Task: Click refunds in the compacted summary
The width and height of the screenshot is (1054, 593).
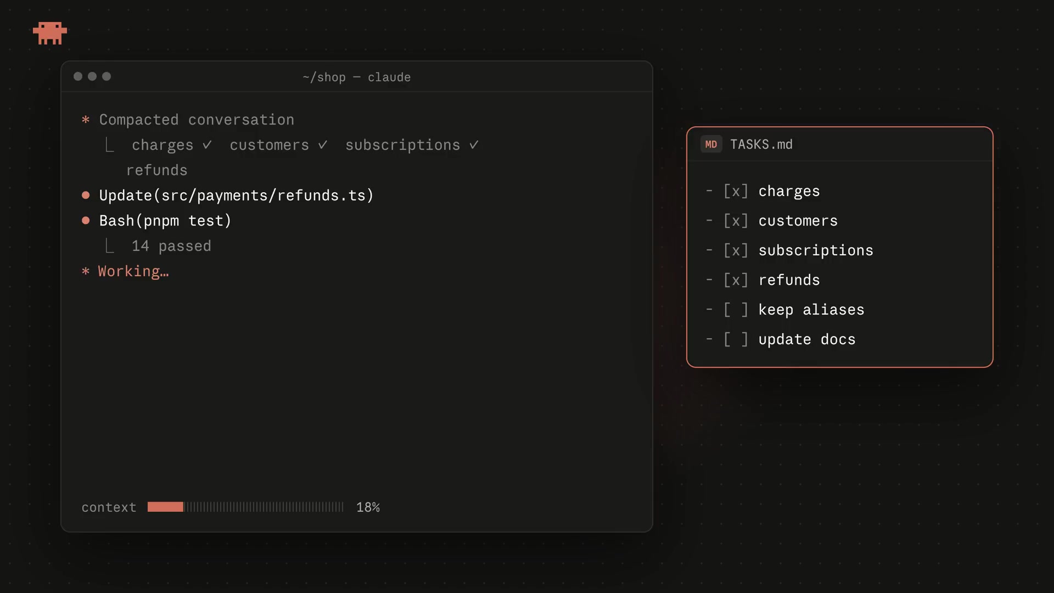Action: (157, 170)
